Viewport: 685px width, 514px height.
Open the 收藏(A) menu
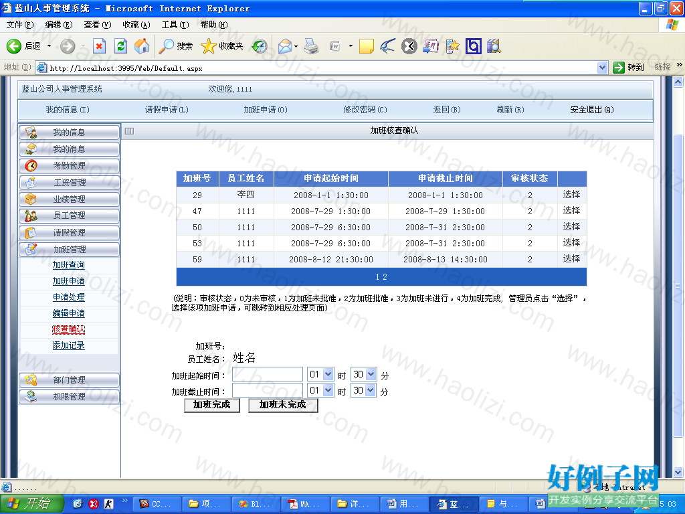pos(136,25)
